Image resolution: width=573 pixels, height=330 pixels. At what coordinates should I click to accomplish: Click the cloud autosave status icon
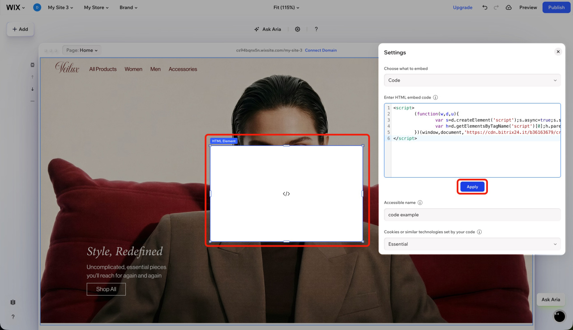tap(509, 8)
